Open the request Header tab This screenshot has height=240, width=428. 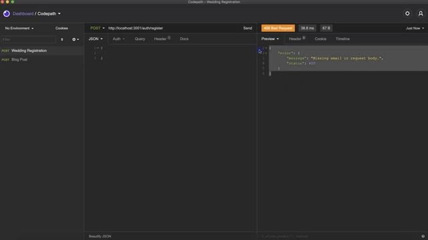click(x=162, y=39)
